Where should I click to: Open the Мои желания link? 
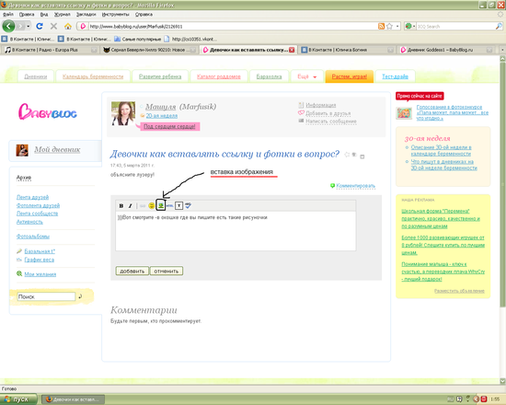(40, 274)
